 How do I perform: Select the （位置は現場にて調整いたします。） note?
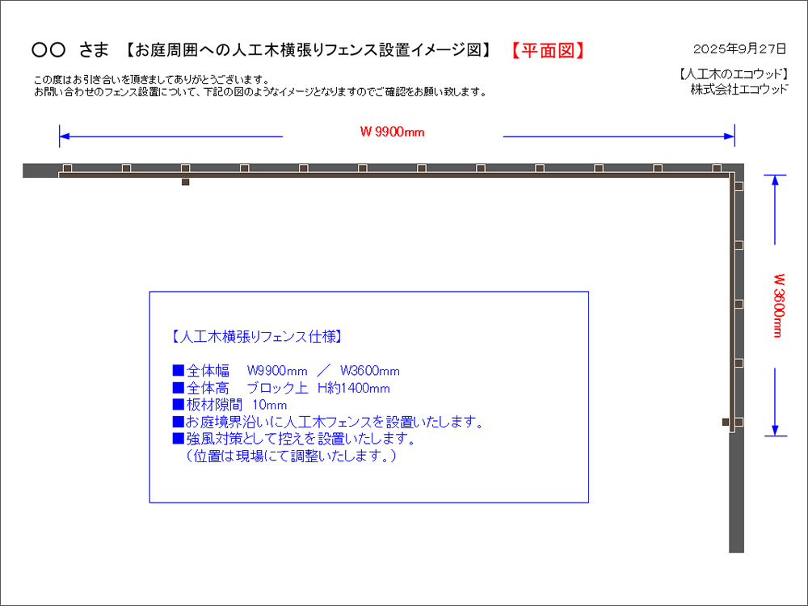click(x=290, y=457)
